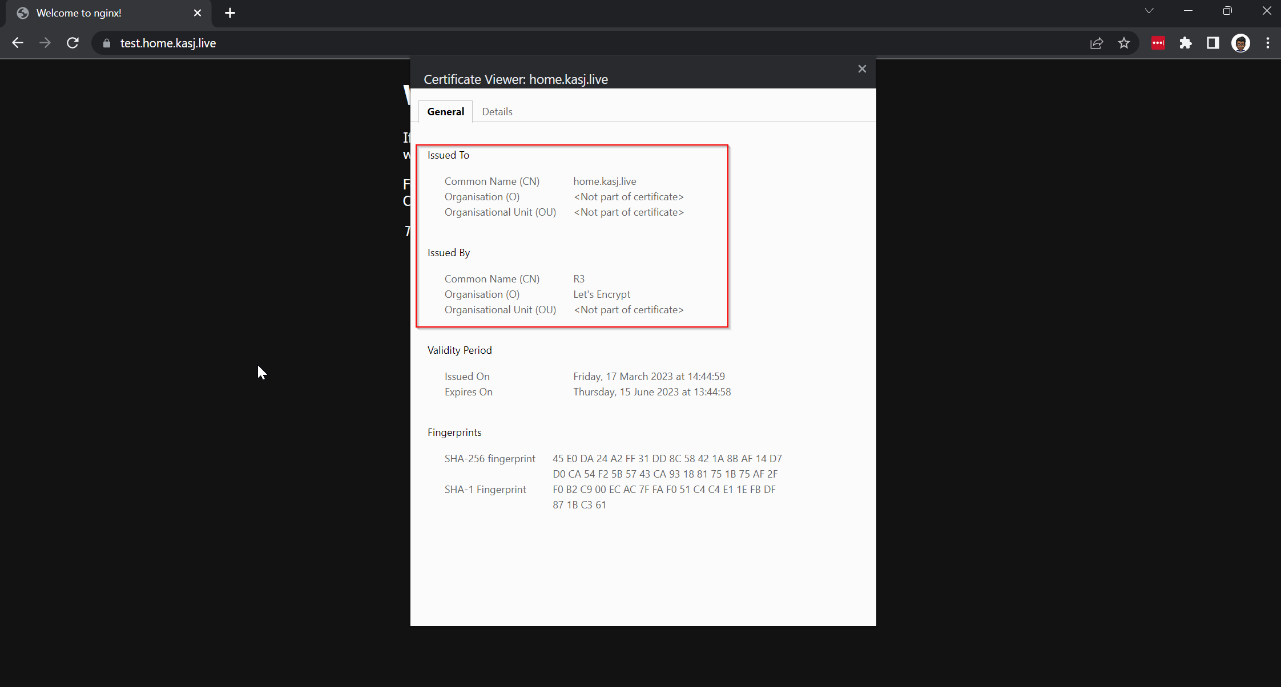Screen dimensions: 1281x687
Task: Click the forward navigation arrow
Action: (45, 43)
